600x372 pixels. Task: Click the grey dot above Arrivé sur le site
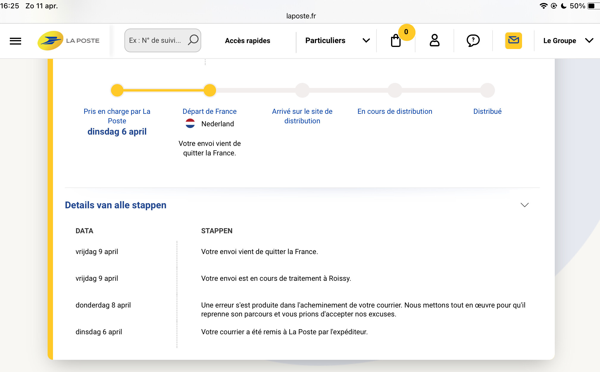302,90
